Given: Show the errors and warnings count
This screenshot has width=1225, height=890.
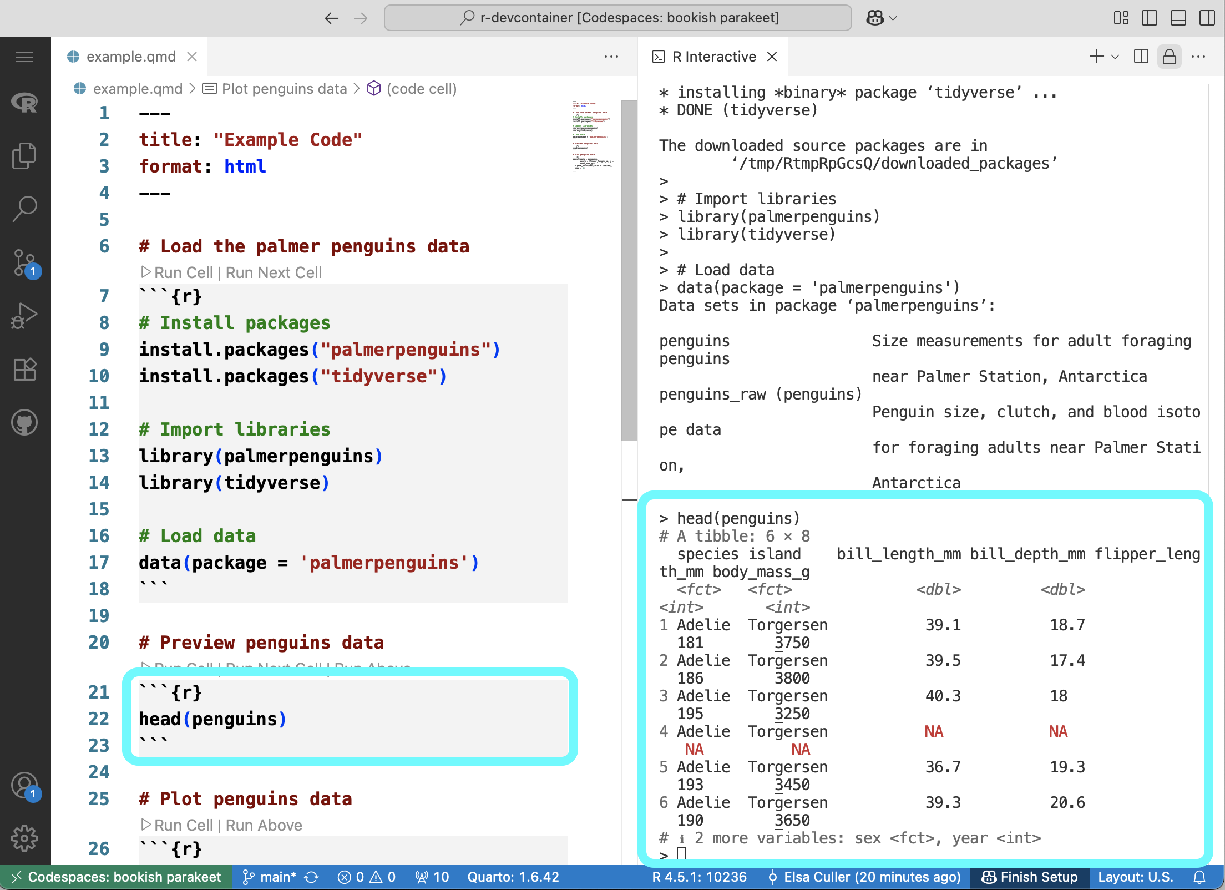Looking at the screenshot, I should [x=366, y=877].
